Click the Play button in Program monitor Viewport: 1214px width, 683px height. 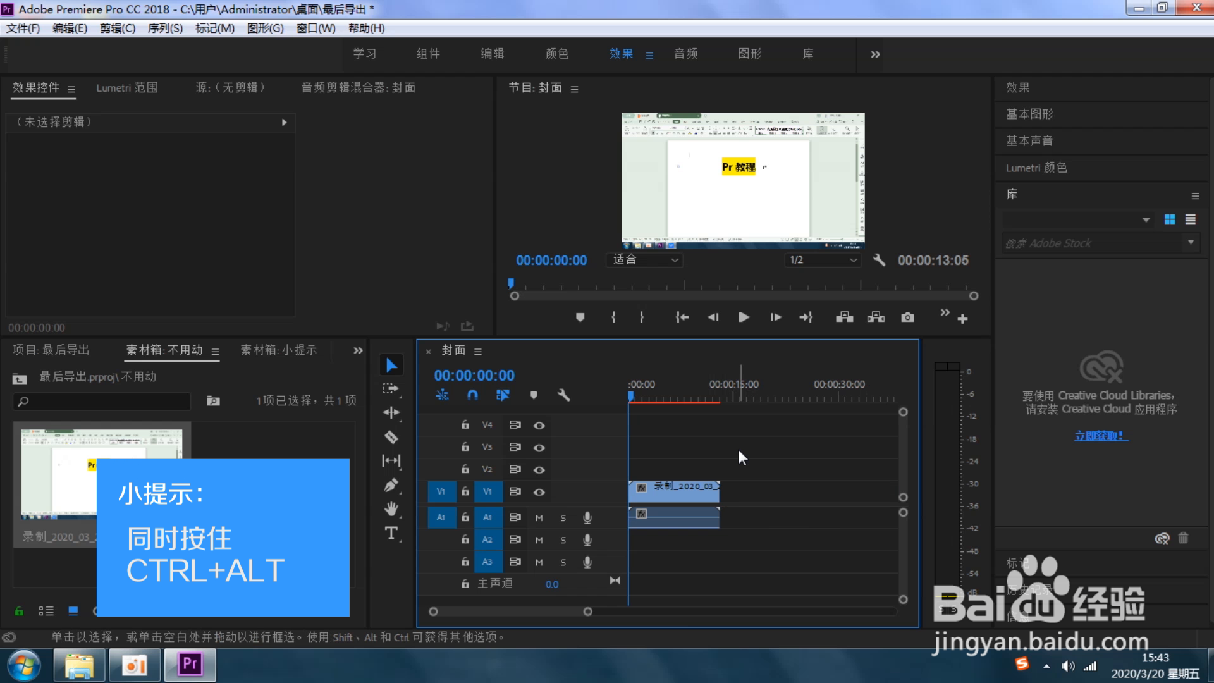[x=744, y=317]
